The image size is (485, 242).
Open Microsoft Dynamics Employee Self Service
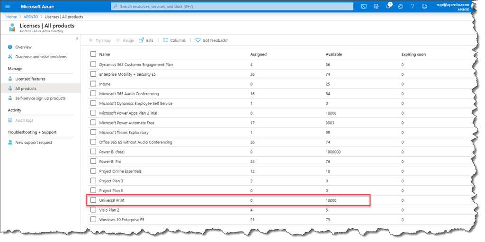pyautogui.click(x=136, y=103)
